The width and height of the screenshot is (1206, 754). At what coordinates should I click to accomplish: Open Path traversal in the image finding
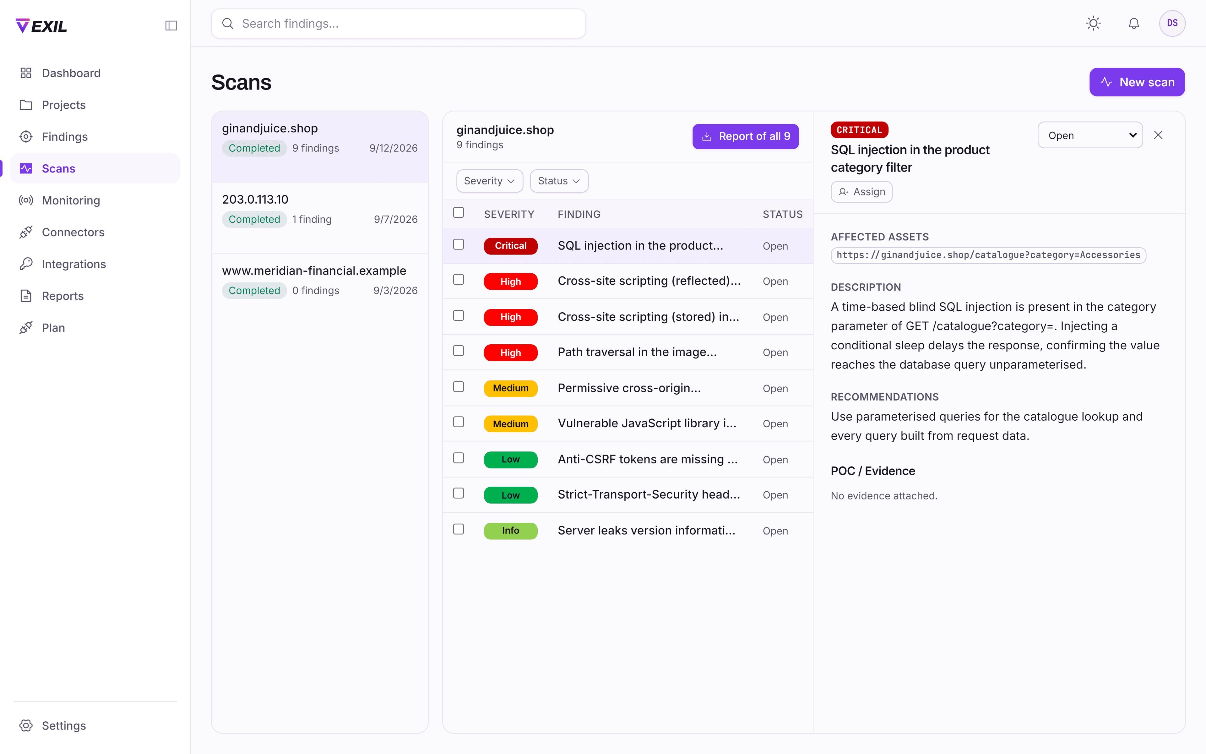tap(628, 352)
